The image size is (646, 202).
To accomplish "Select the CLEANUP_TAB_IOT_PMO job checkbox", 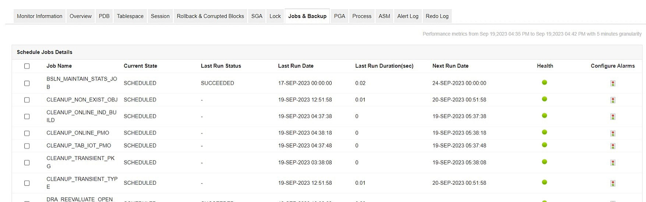I will pyautogui.click(x=27, y=146).
